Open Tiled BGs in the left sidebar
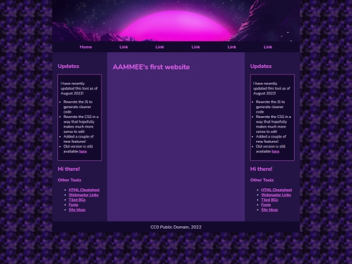Viewport: 352px width, 264px height. point(77,200)
